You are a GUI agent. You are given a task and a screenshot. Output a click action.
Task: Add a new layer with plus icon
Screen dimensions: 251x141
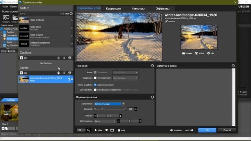click(x=21, y=73)
